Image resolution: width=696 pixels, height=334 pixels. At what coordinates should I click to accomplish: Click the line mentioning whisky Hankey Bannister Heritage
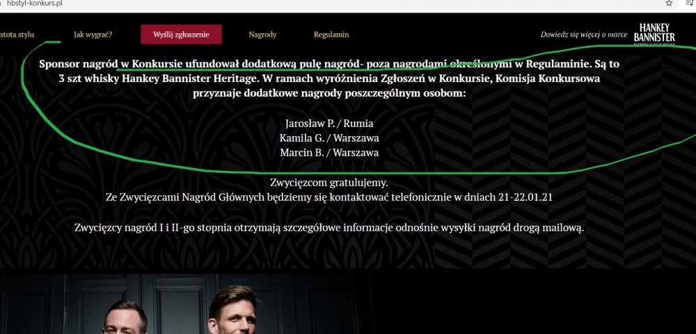pos(329,79)
